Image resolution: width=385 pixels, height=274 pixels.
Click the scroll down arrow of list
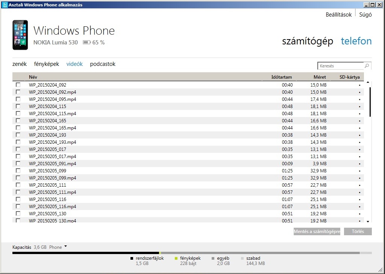(368, 221)
